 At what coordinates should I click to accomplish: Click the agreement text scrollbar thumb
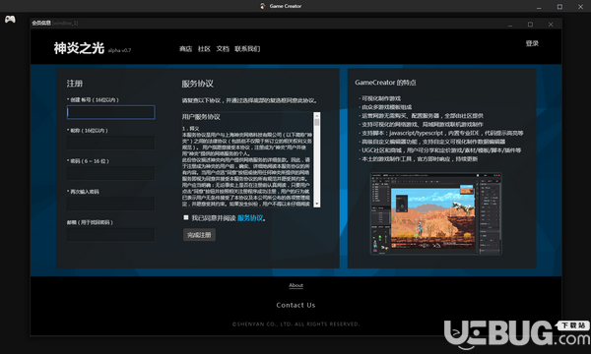317,122
